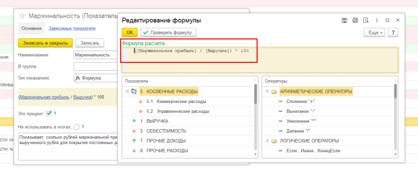Click the preview magnifier icon

(366, 20)
